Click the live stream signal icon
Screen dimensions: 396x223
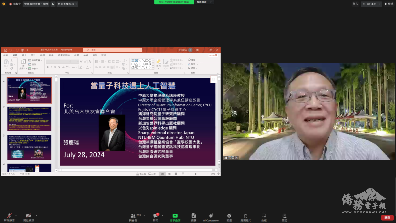pyautogui.click(x=53, y=4)
